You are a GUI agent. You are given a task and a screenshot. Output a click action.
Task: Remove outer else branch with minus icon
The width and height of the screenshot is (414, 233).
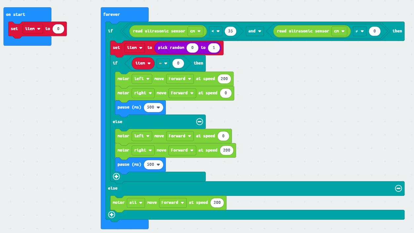(x=398, y=188)
